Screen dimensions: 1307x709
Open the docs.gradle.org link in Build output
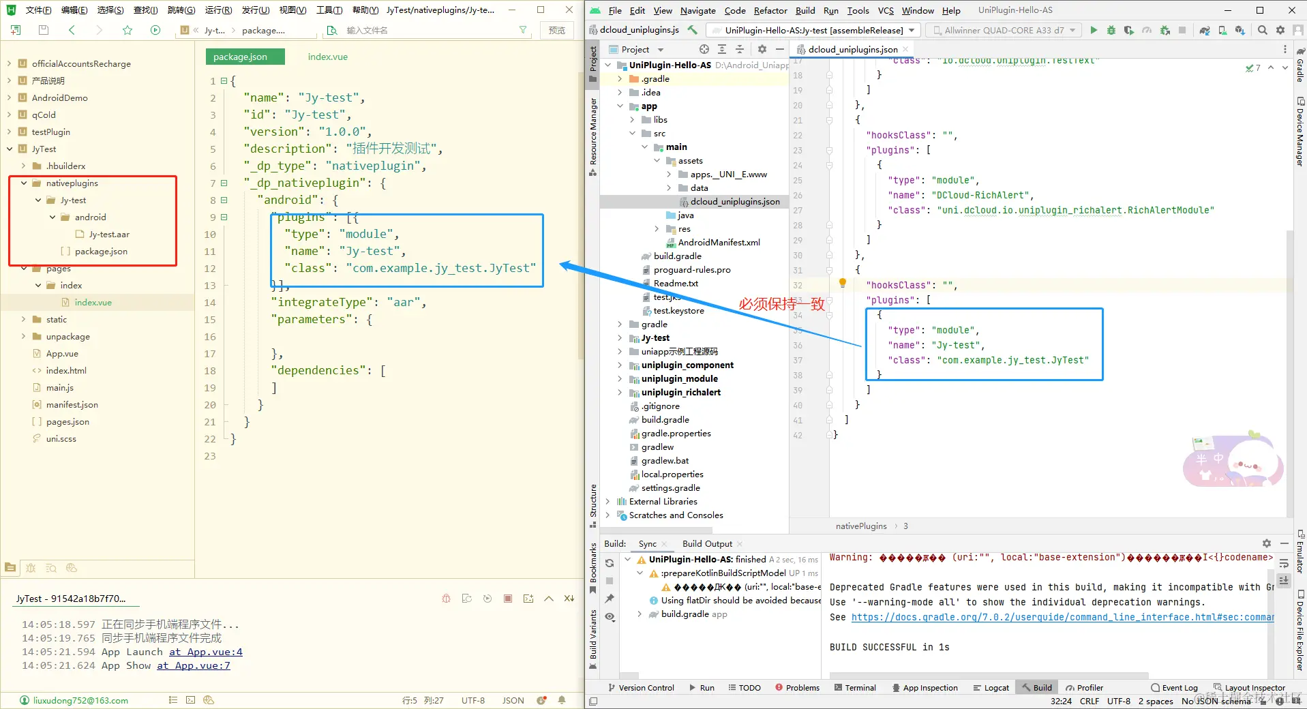(1062, 617)
